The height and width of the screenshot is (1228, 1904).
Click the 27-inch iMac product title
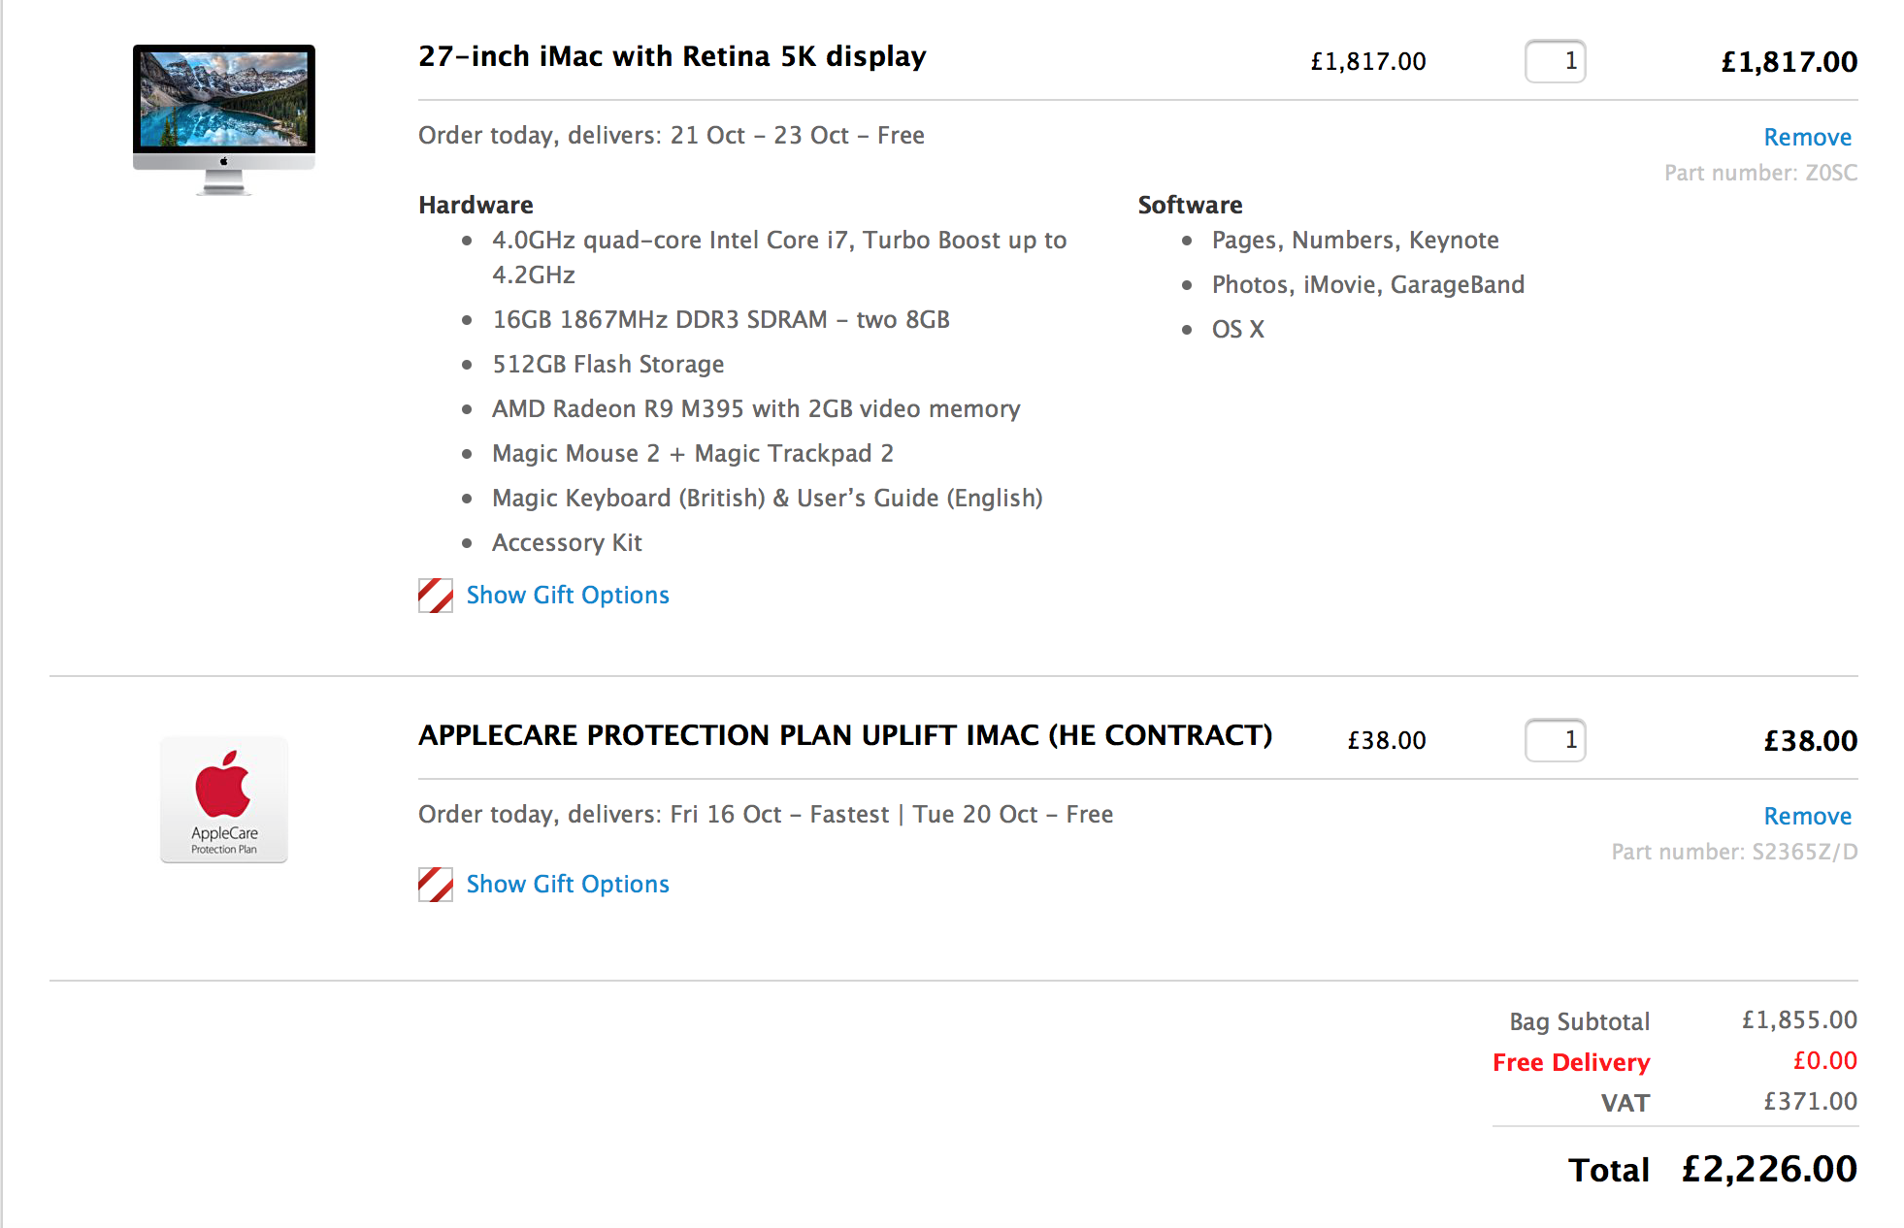[x=672, y=56]
